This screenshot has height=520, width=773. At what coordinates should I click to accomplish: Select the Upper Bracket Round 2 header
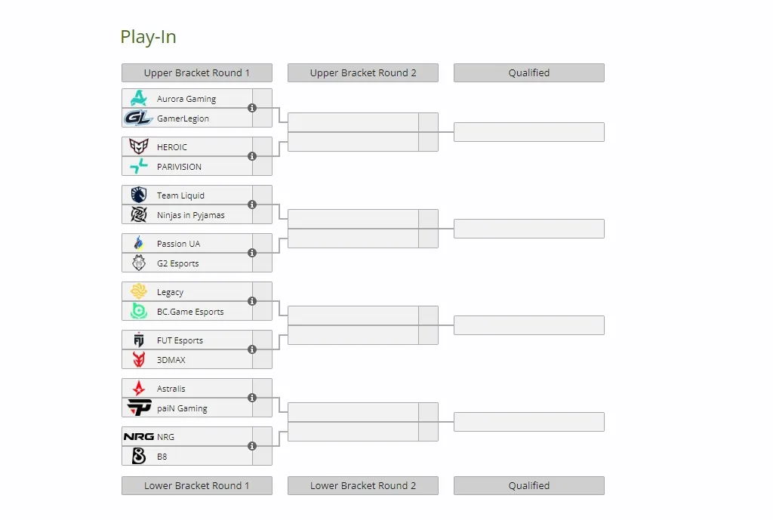[363, 73]
